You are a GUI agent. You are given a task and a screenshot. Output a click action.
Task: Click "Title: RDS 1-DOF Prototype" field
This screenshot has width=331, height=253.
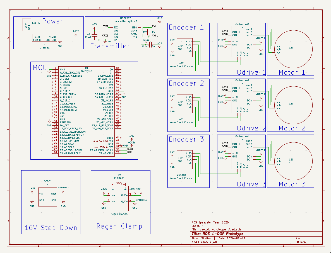click(x=217, y=233)
